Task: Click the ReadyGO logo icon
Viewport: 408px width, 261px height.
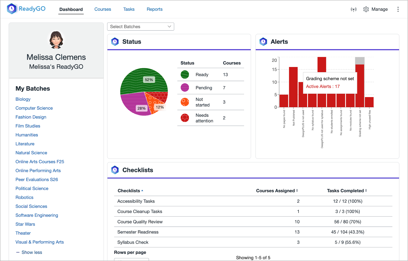Action: pos(12,9)
